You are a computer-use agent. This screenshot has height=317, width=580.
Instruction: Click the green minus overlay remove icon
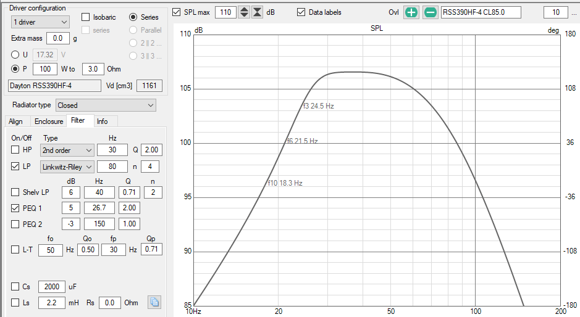[x=430, y=12]
